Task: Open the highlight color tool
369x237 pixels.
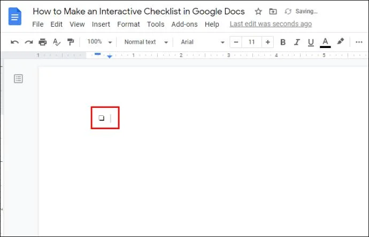Action: click(x=340, y=42)
